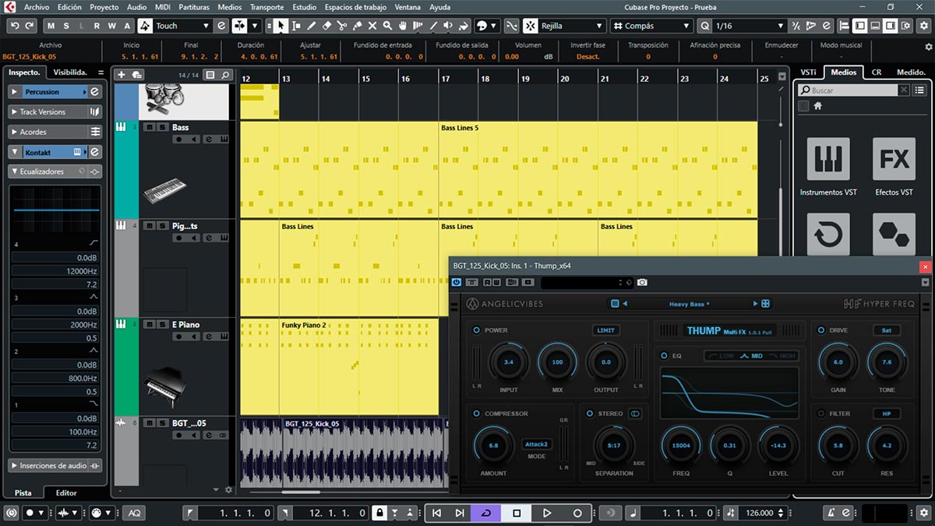Image resolution: width=935 pixels, height=526 pixels.
Task: Click the Undo arrow icon
Action: click(14, 26)
